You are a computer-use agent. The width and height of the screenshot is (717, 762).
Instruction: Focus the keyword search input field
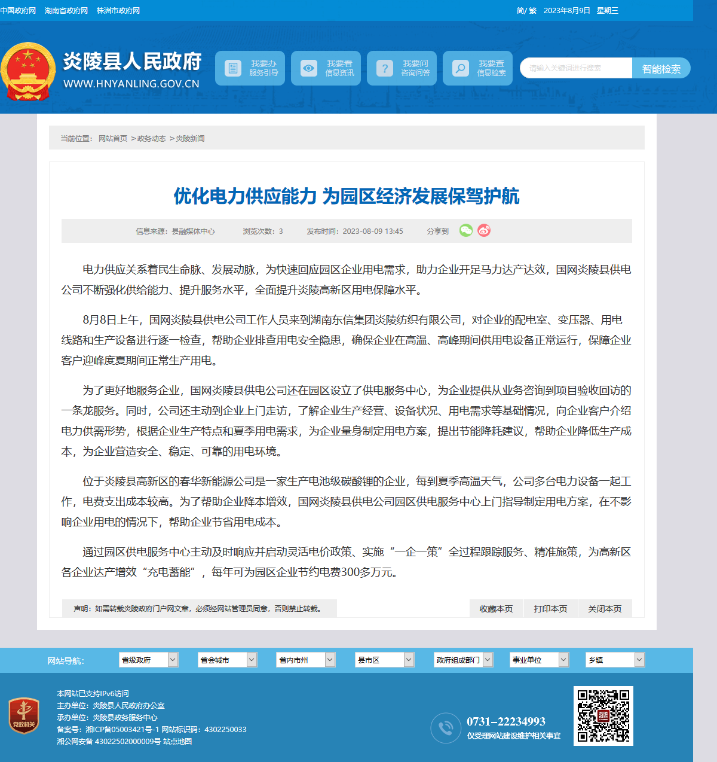pos(576,68)
